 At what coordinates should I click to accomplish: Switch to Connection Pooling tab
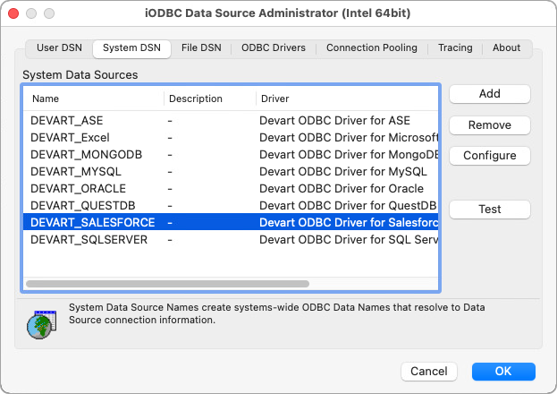click(372, 47)
